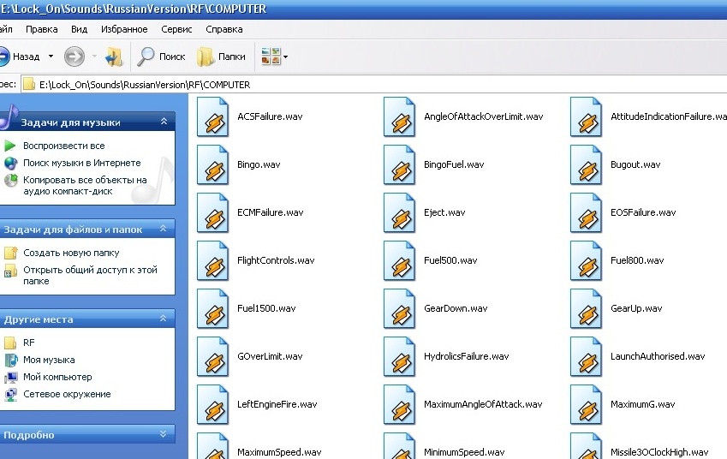The width and height of the screenshot is (727, 459).
Task: Expand the Подробно details panel
Action: point(164,434)
